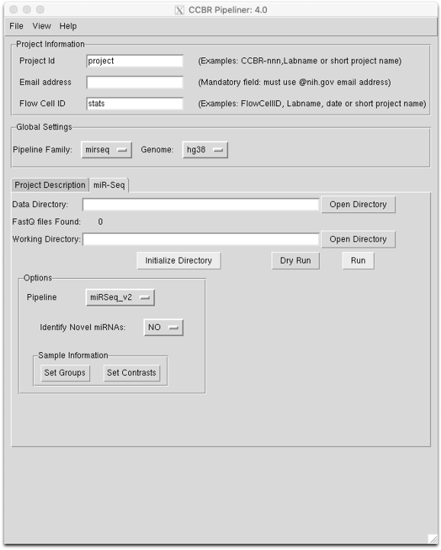Expand the Identify Novel miRNAs dropdown
Screen dimensions: 441x550
point(163,327)
